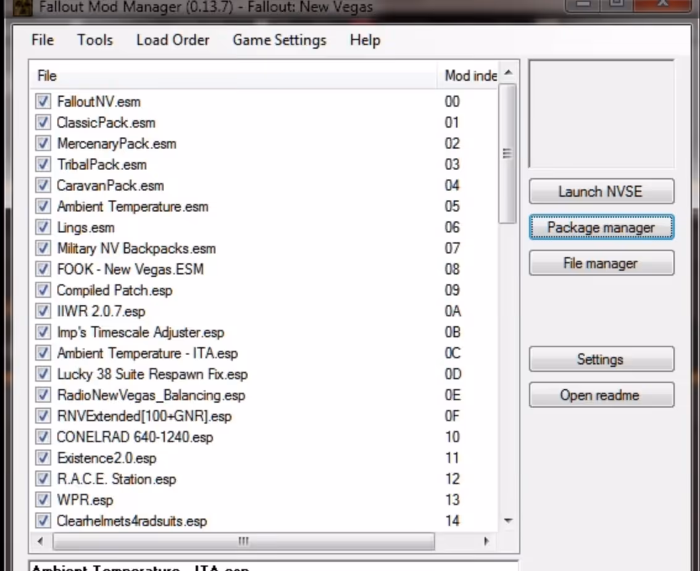The height and width of the screenshot is (571, 700).
Task: Disable Ambient Temperature.esm checkbox
Action: click(43, 206)
